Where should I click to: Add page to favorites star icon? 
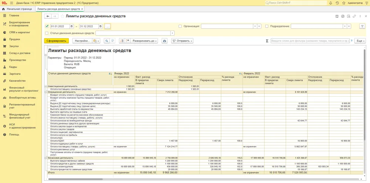[62, 16]
